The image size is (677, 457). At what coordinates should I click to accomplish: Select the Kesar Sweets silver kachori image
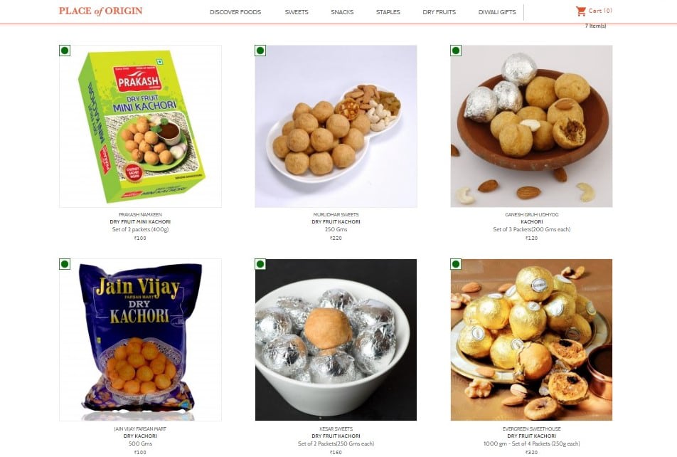point(336,340)
